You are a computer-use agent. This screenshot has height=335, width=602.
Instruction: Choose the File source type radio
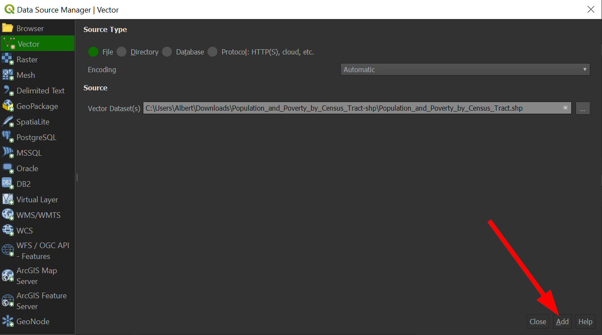[x=94, y=52]
